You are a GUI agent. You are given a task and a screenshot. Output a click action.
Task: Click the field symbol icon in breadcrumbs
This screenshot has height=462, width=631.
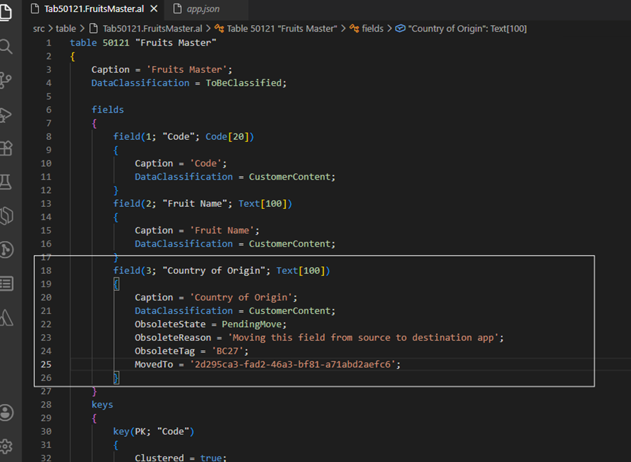(x=400, y=29)
